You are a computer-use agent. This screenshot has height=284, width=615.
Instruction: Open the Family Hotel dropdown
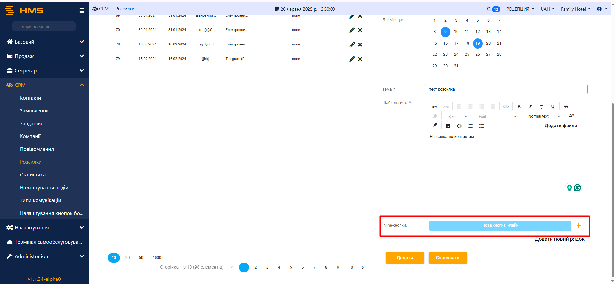click(x=576, y=9)
